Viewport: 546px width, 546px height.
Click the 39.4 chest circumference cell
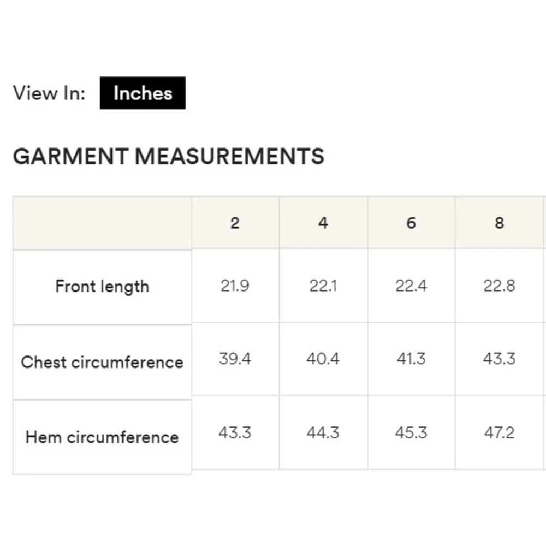coord(235,359)
